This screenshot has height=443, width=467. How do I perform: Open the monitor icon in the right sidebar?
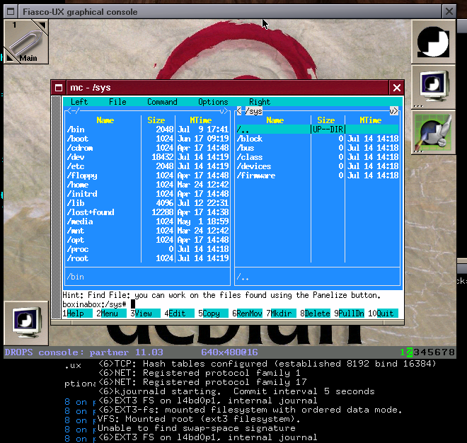coord(433,87)
